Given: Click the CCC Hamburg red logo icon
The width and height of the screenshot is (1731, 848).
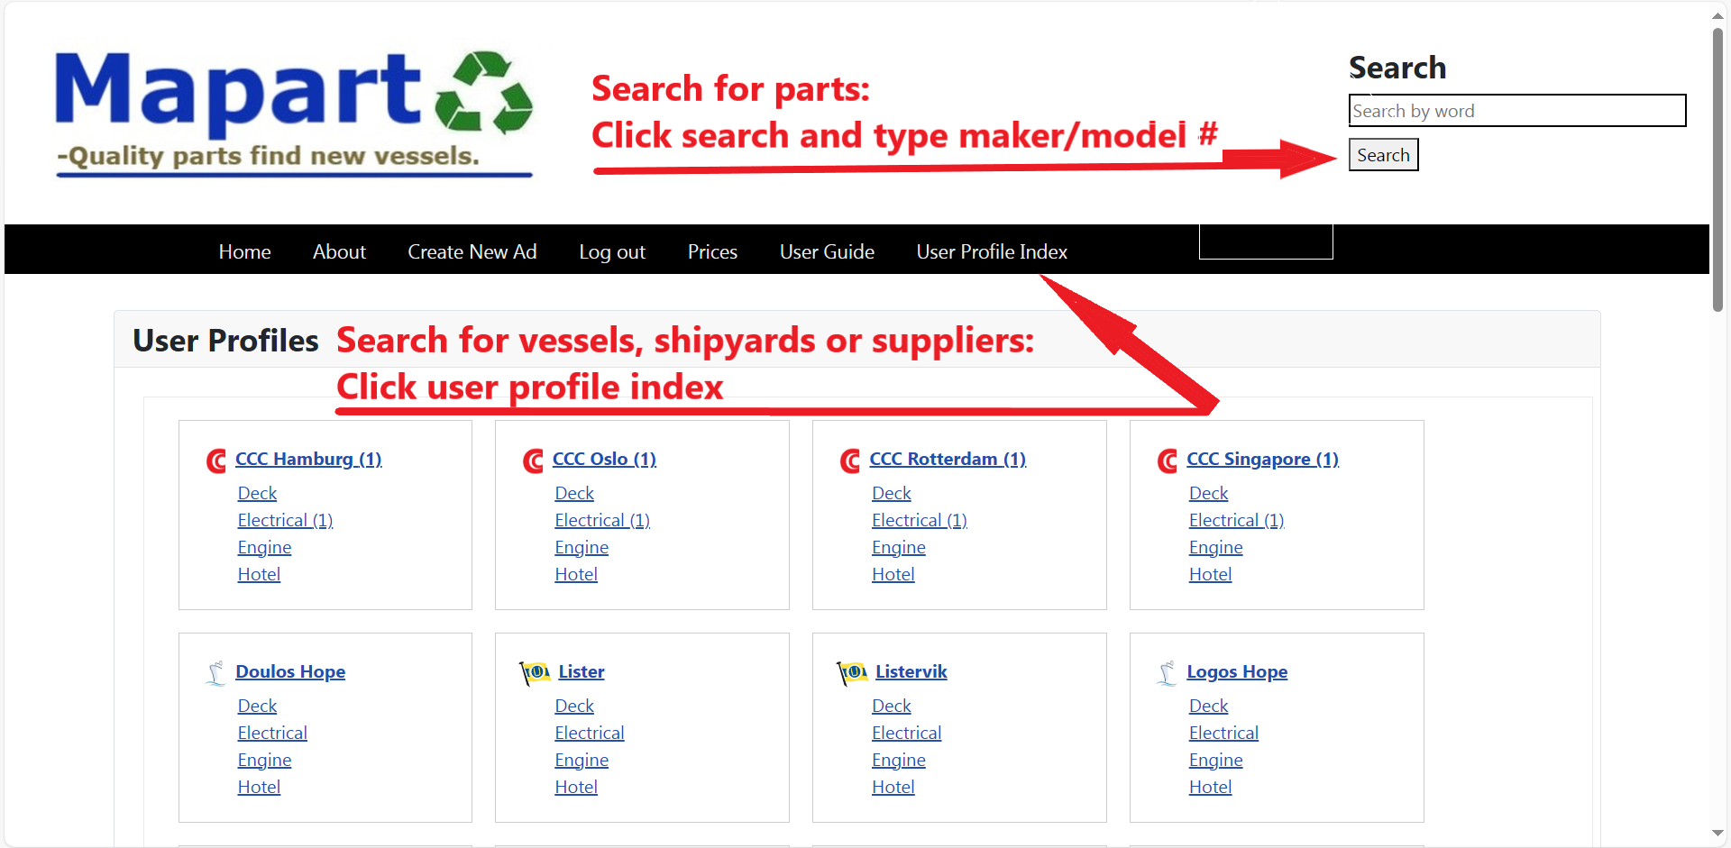Looking at the screenshot, I should (x=216, y=461).
